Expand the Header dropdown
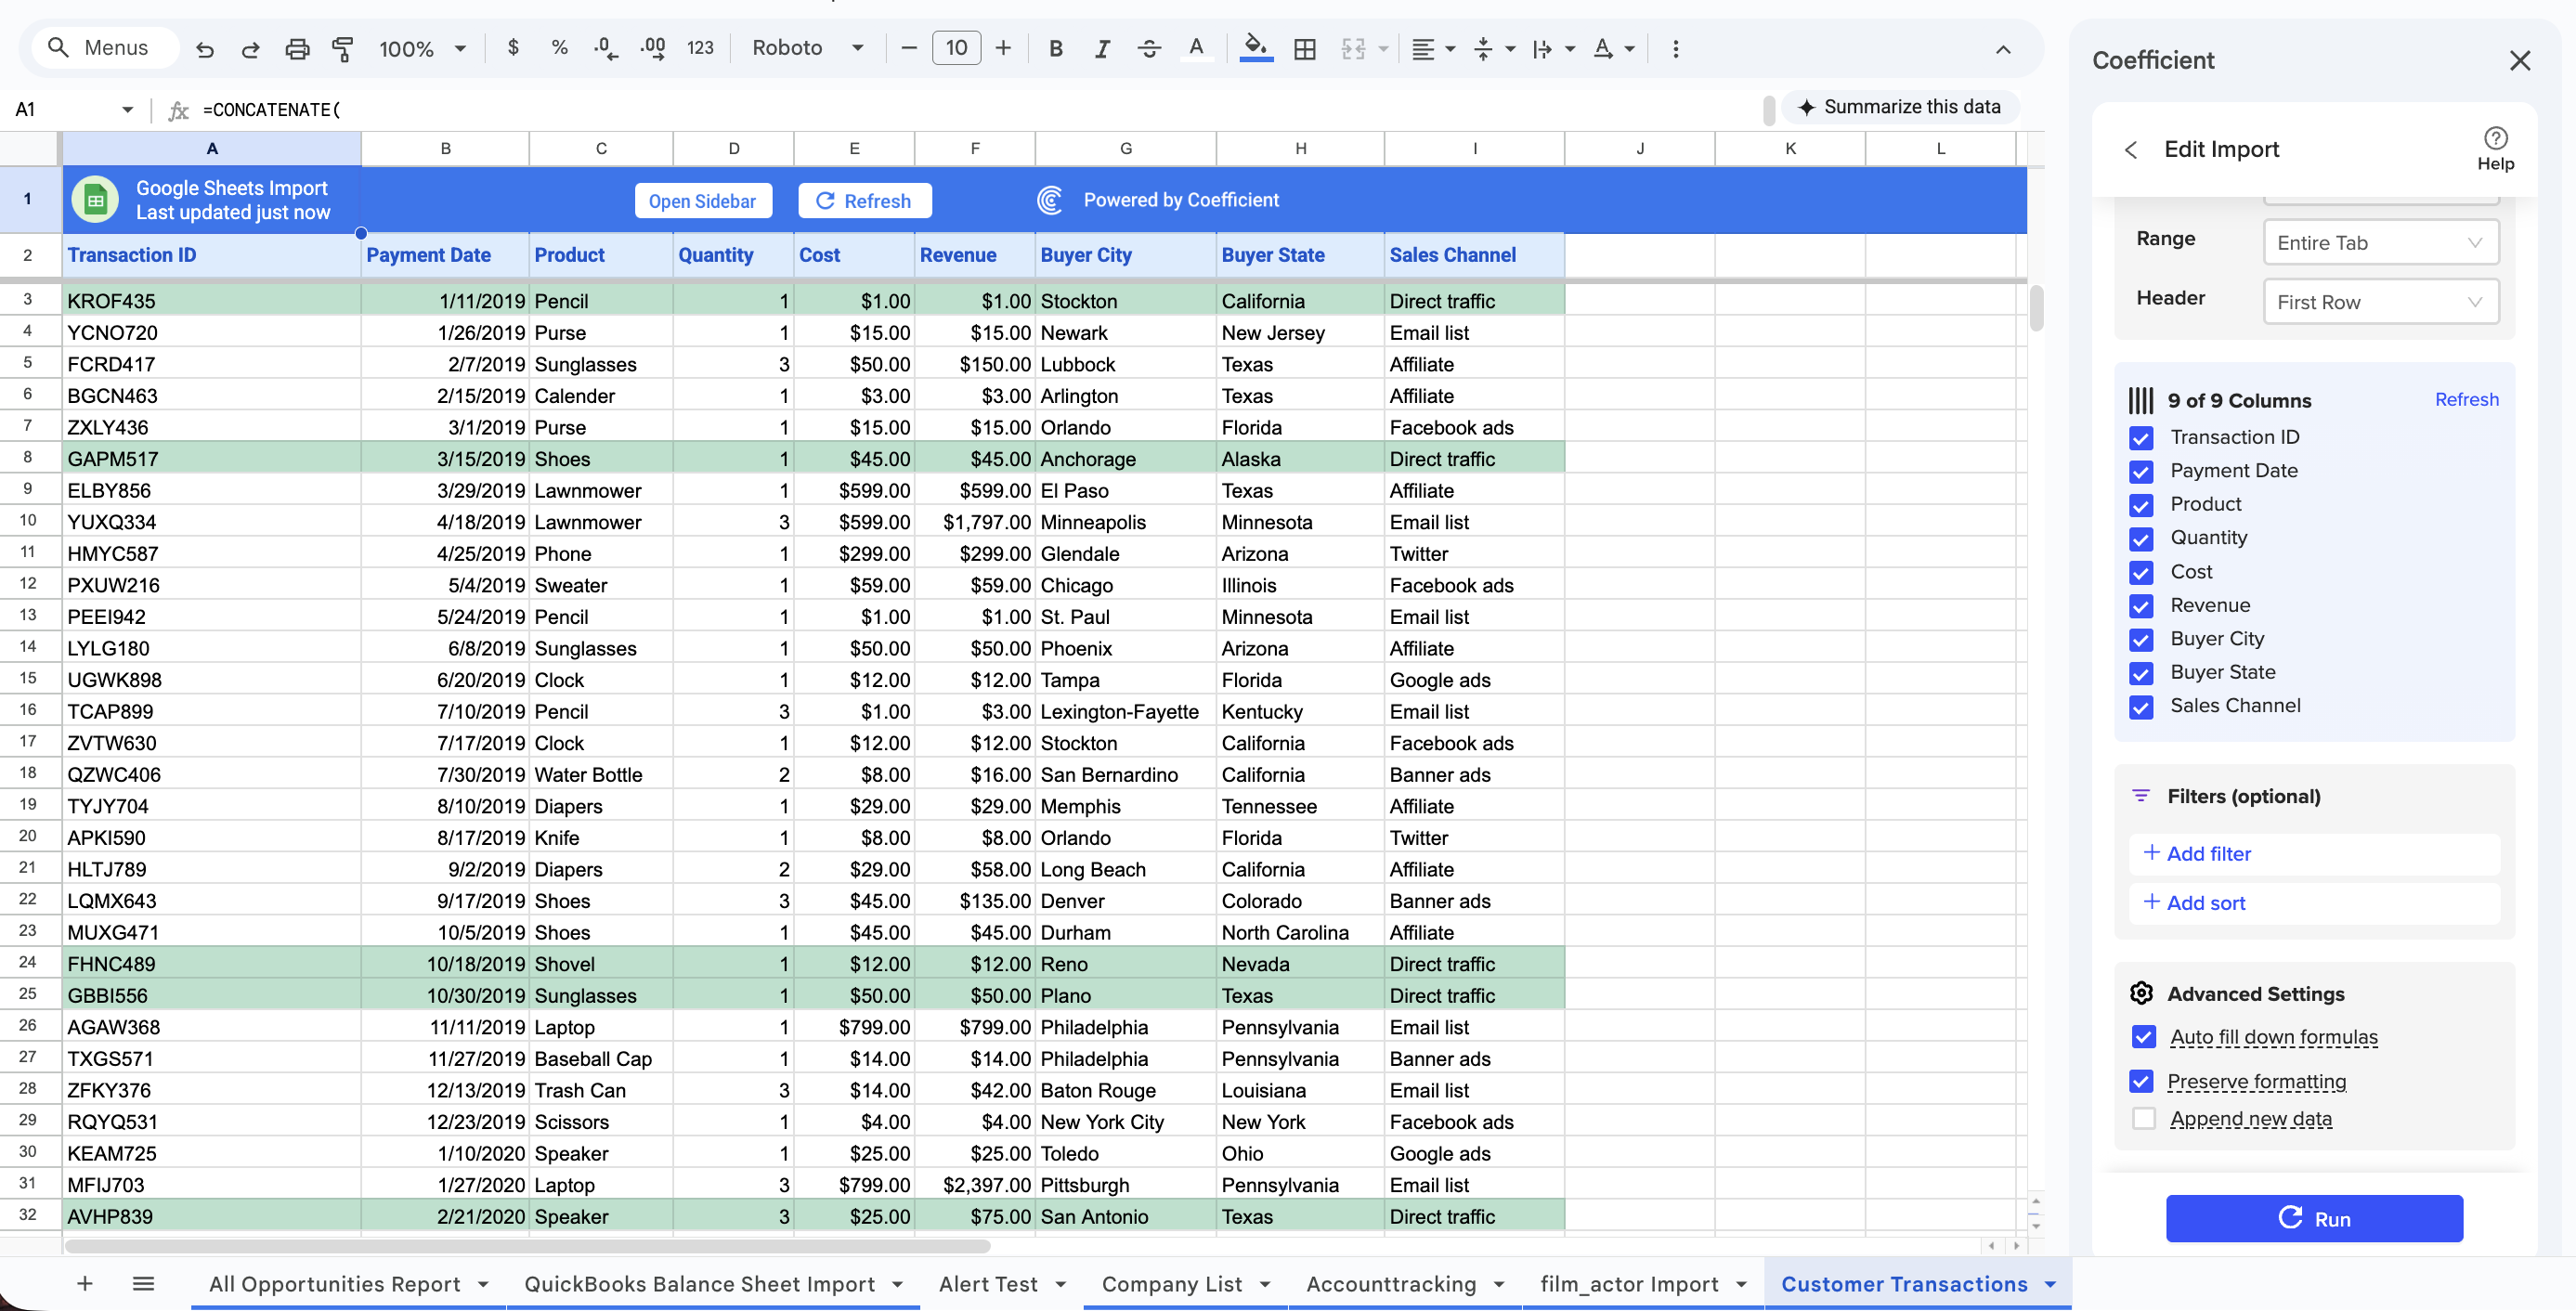Image resolution: width=2576 pixels, height=1311 pixels. point(2380,302)
